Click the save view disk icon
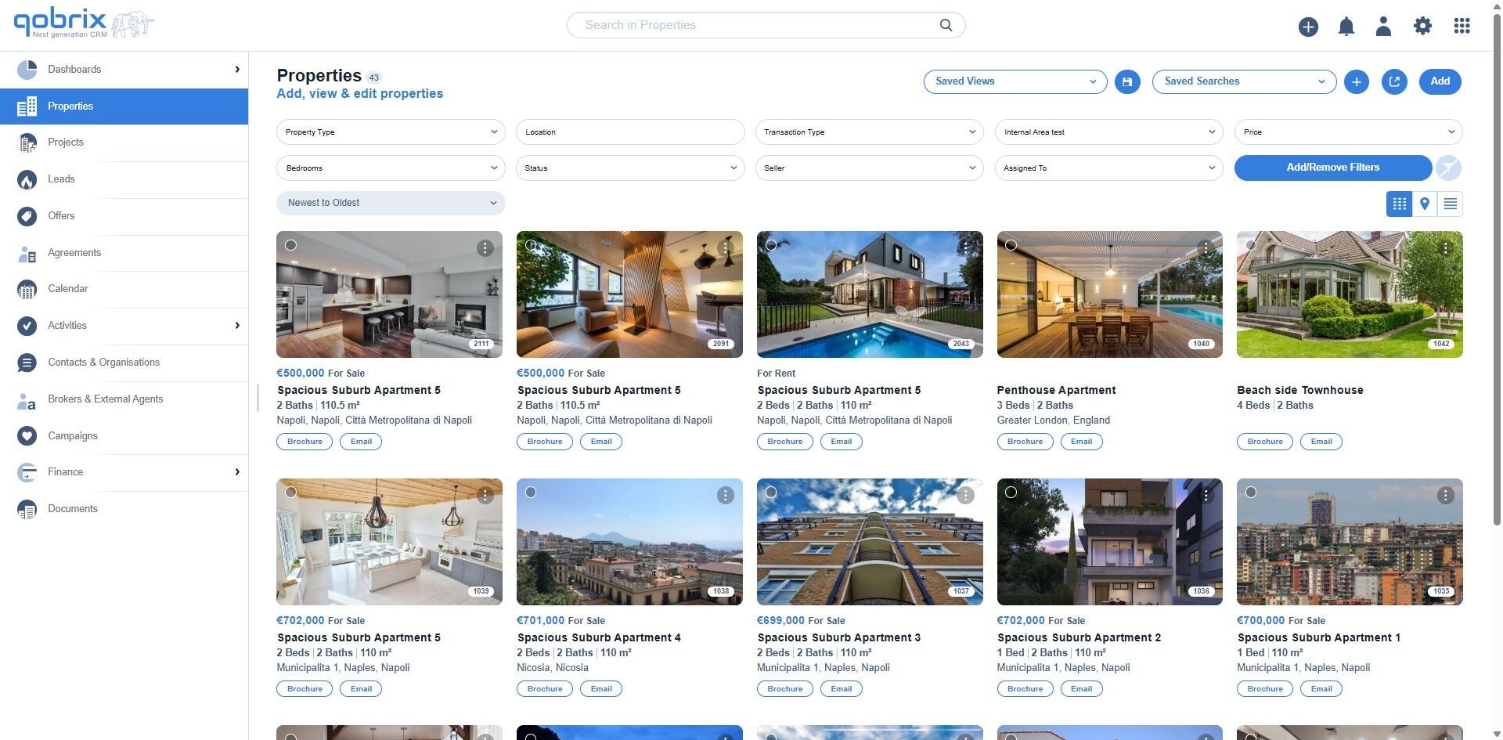Image resolution: width=1503 pixels, height=740 pixels. click(x=1127, y=81)
